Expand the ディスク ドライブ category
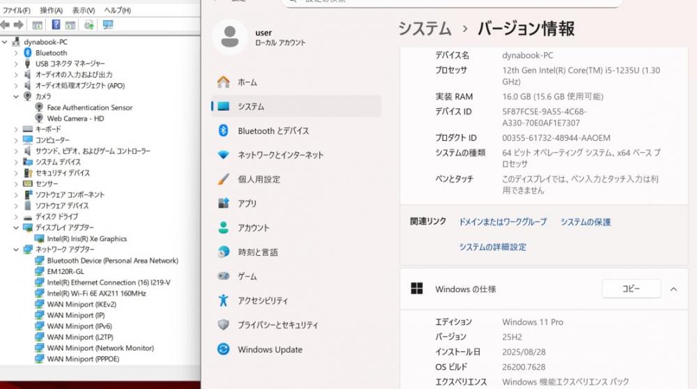This screenshot has height=389, width=697. tap(16, 217)
